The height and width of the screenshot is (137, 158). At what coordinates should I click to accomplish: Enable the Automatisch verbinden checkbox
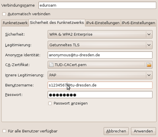(x=4, y=14)
